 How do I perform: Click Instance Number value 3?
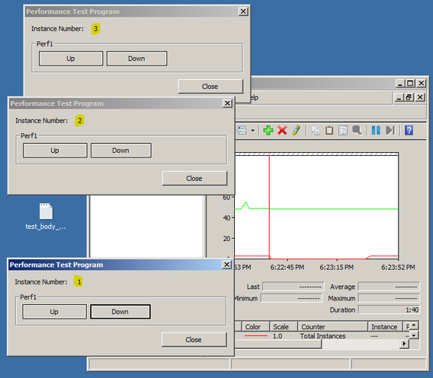95,29
